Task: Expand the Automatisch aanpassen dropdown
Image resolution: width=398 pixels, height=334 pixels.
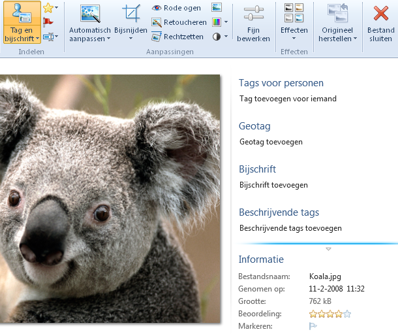Action: point(109,39)
